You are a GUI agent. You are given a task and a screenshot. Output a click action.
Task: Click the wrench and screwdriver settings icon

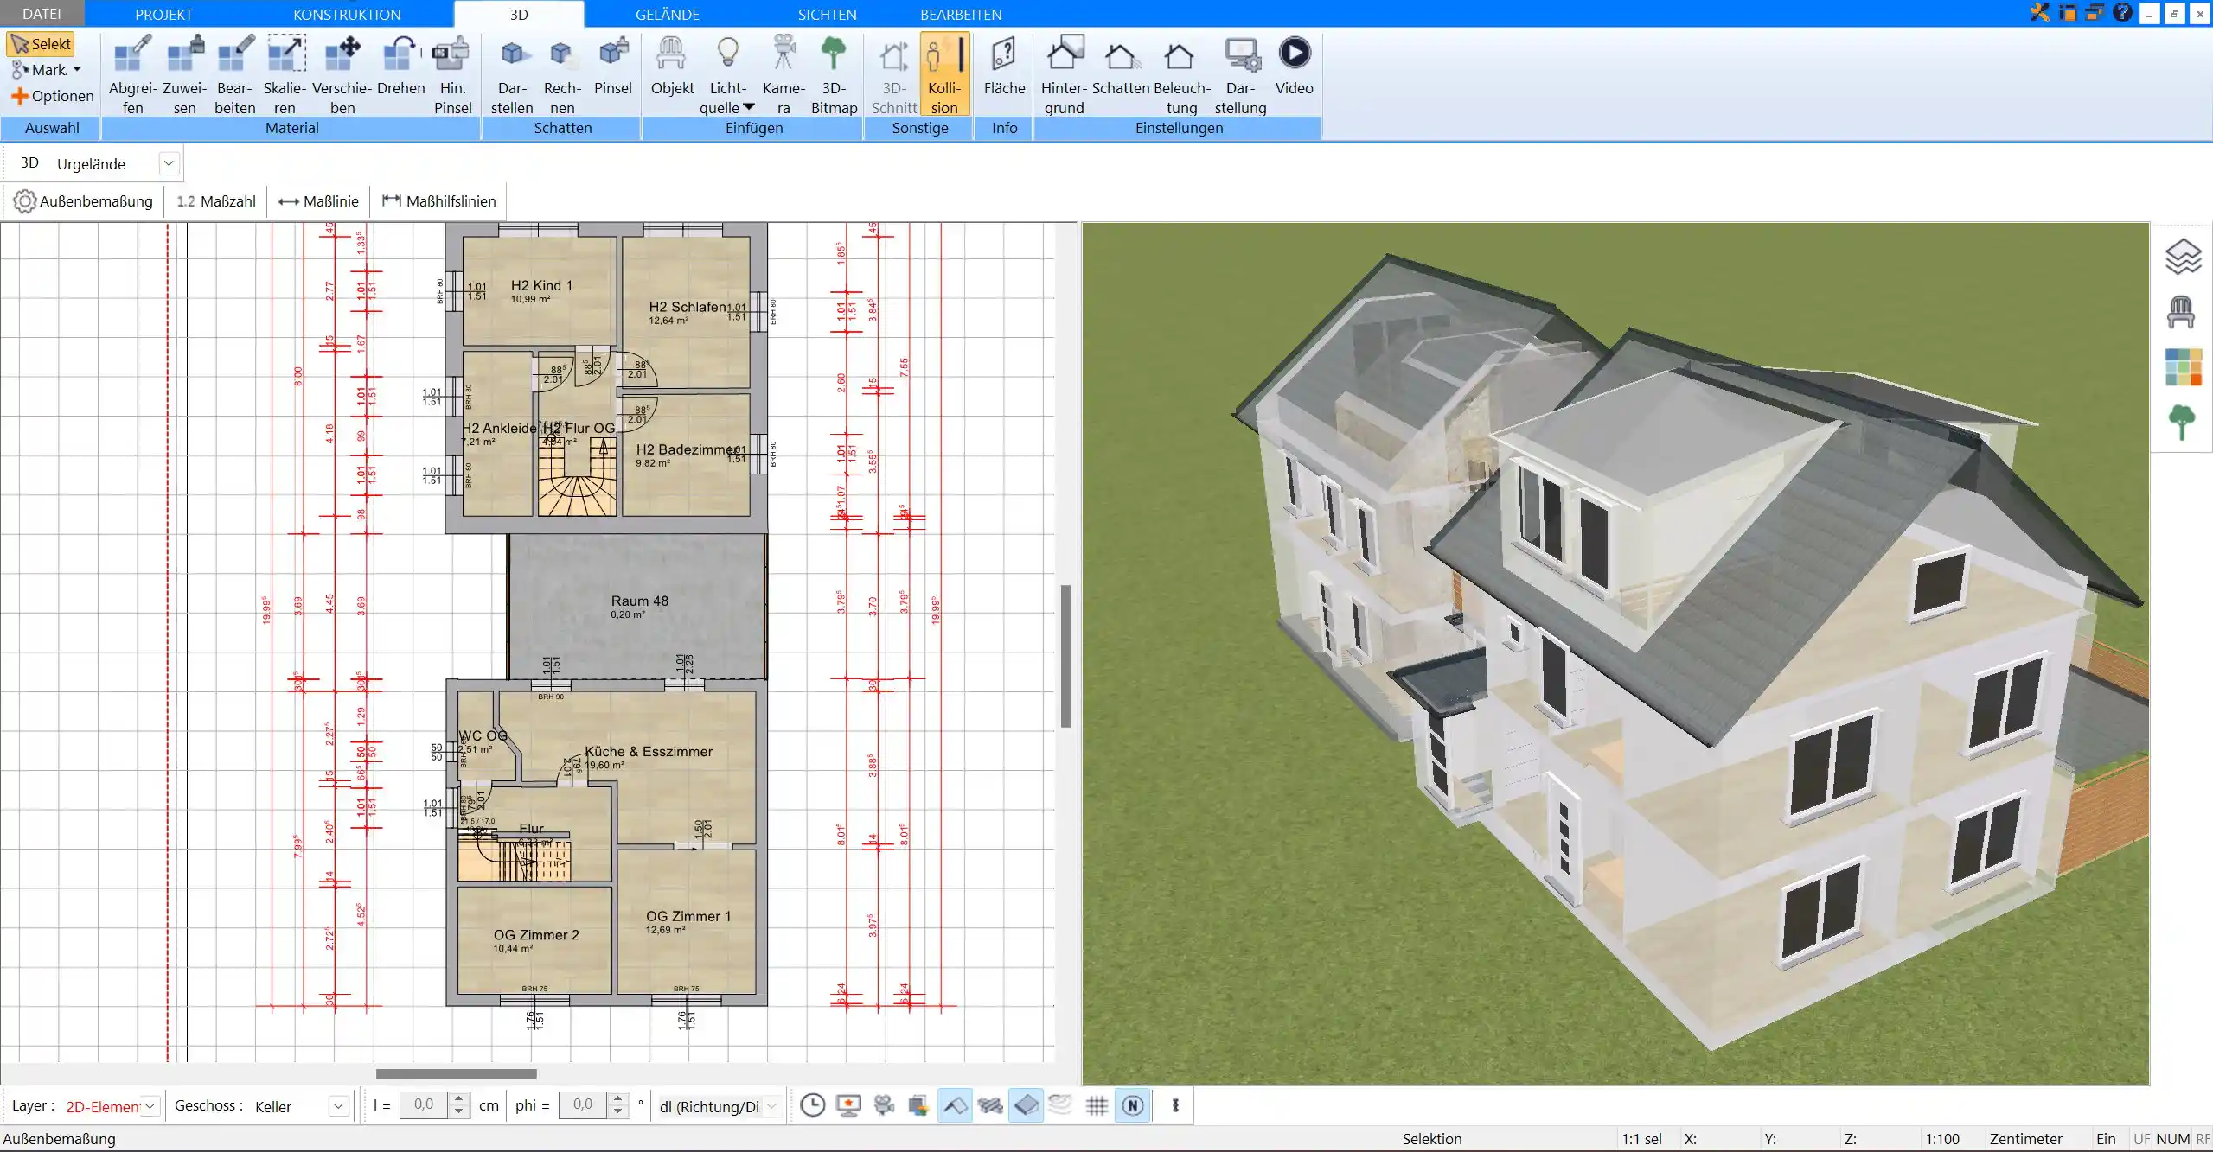[x=2040, y=12]
